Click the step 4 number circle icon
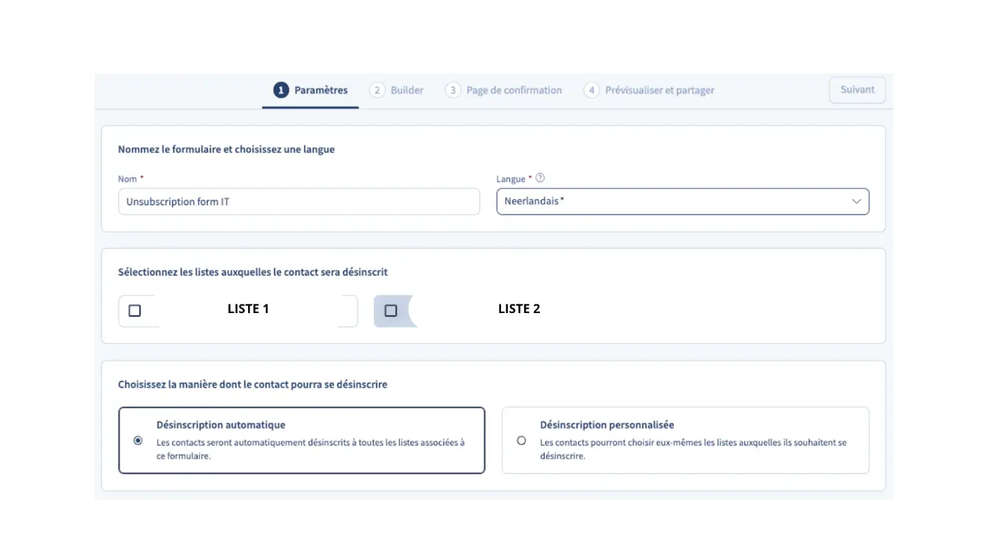Image resolution: width=988 pixels, height=555 pixels. point(591,90)
